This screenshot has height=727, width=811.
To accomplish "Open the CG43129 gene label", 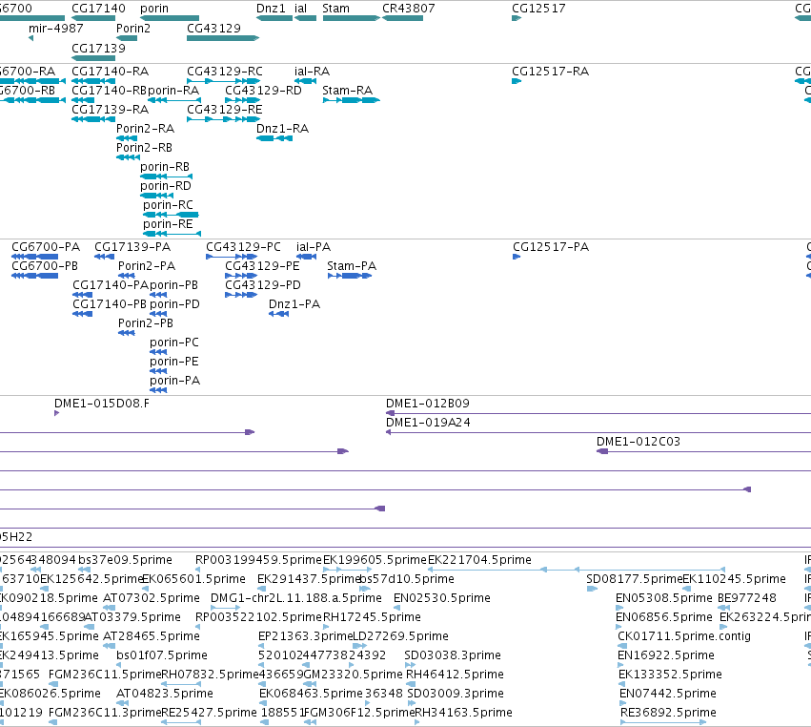I will pyautogui.click(x=213, y=28).
